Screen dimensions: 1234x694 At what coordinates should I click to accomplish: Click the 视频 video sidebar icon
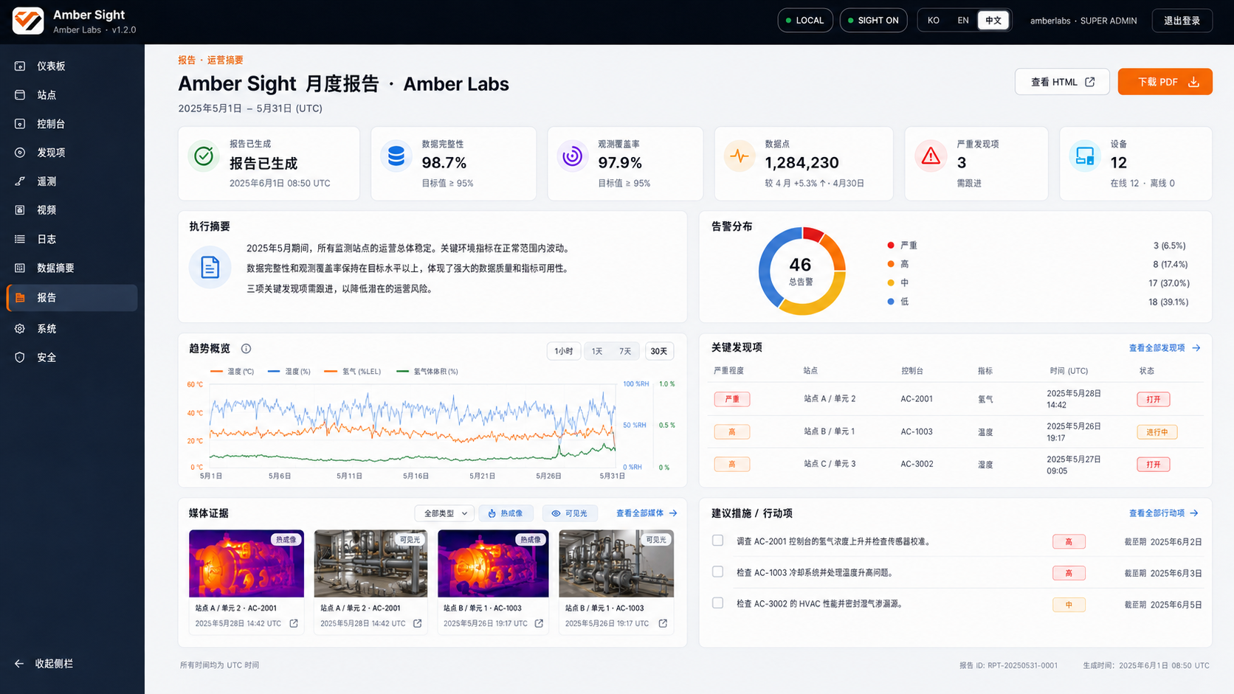point(20,210)
